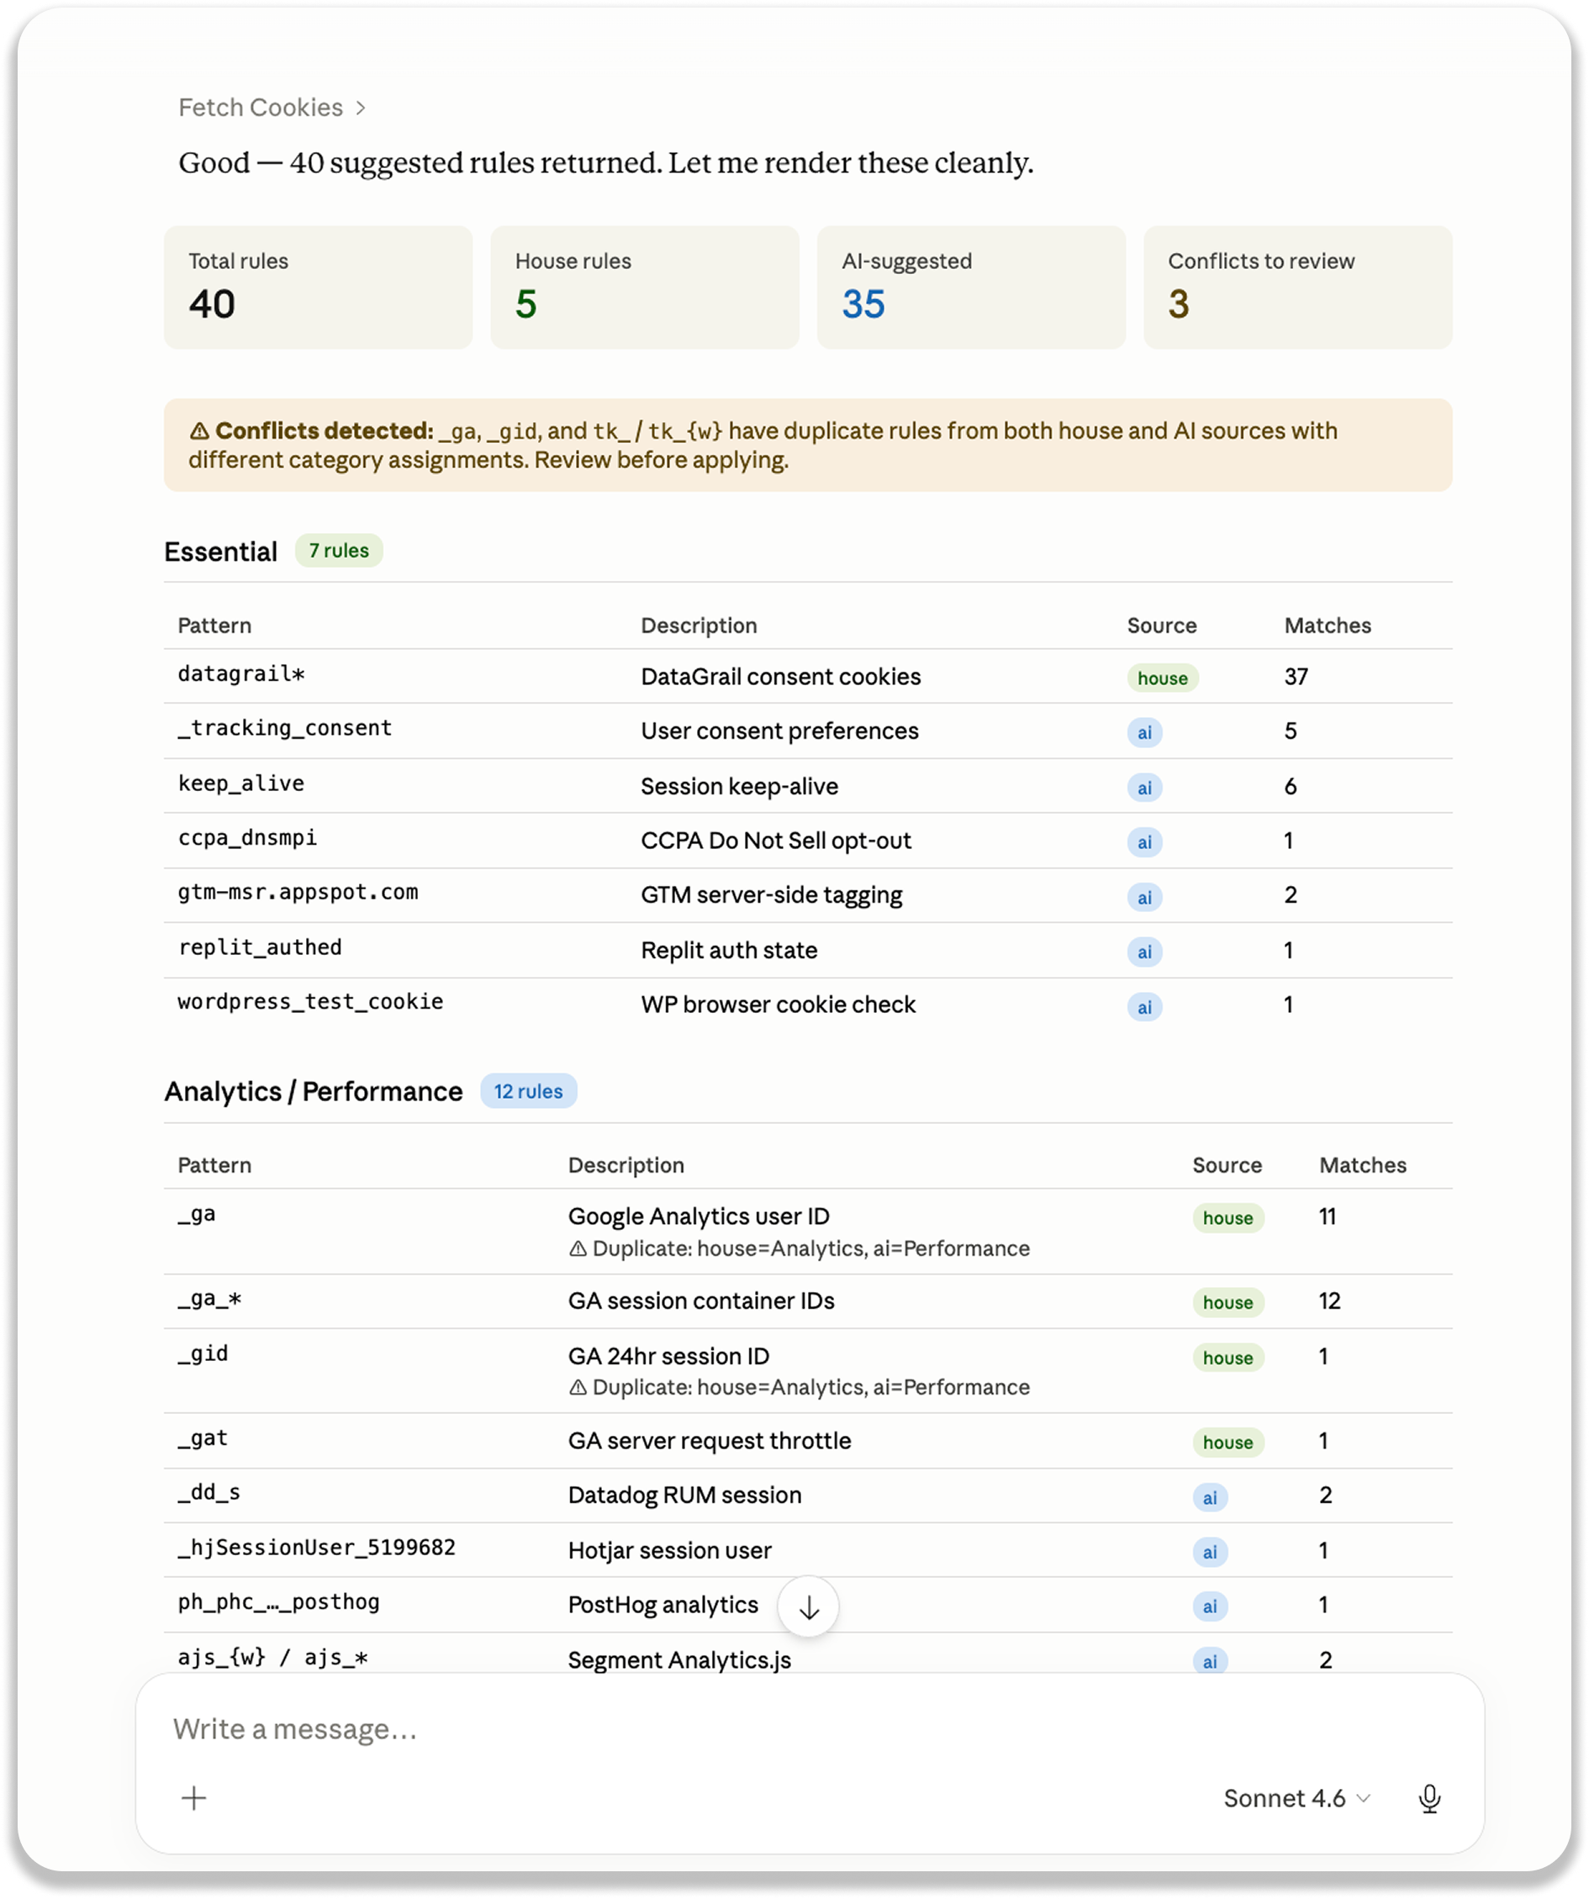Select the replit_authed pattern
Screen dimensions: 1589x1899
point(261,947)
